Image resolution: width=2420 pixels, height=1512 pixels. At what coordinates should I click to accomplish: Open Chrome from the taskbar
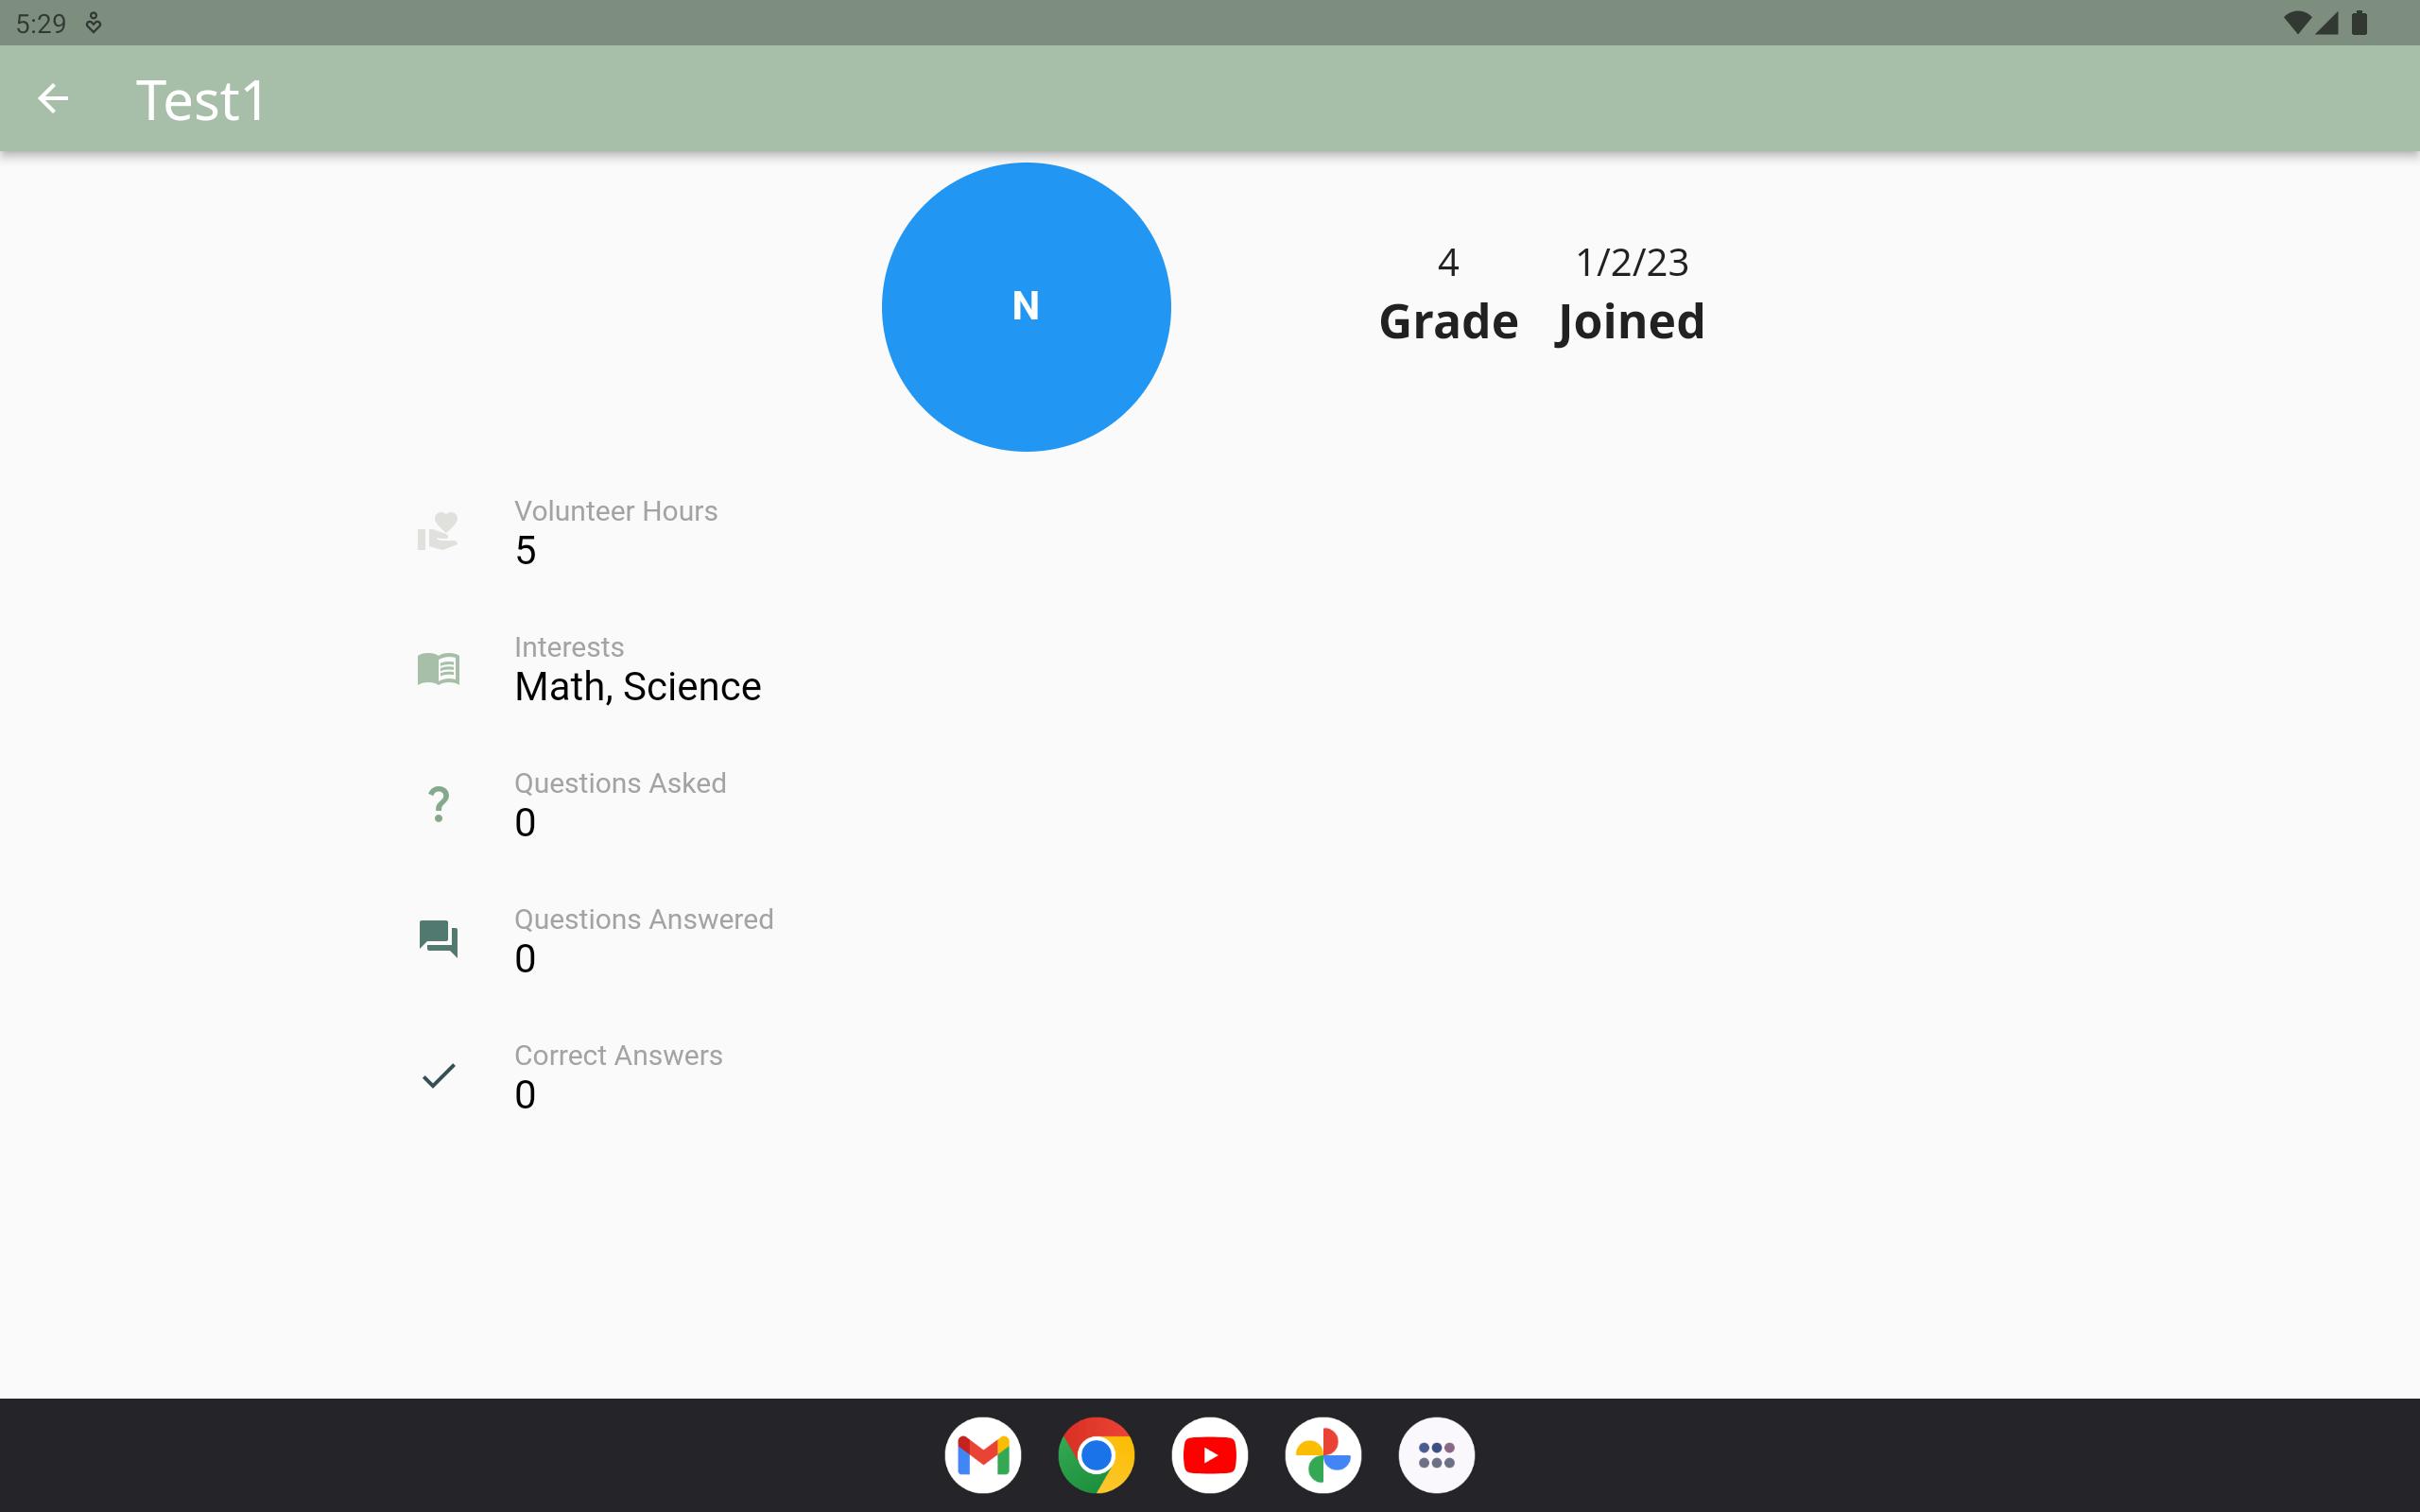(1096, 1455)
